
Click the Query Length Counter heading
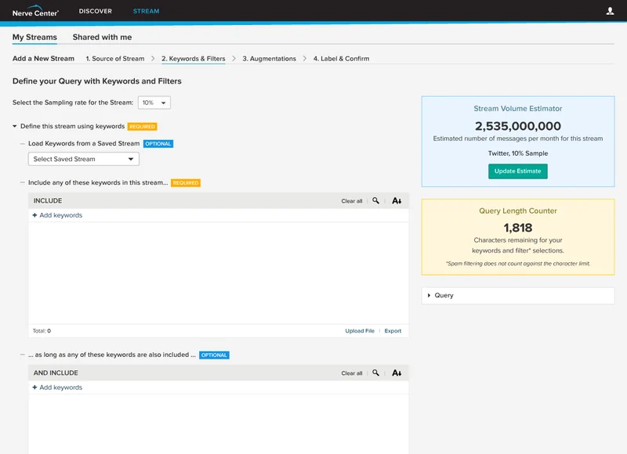pos(518,211)
